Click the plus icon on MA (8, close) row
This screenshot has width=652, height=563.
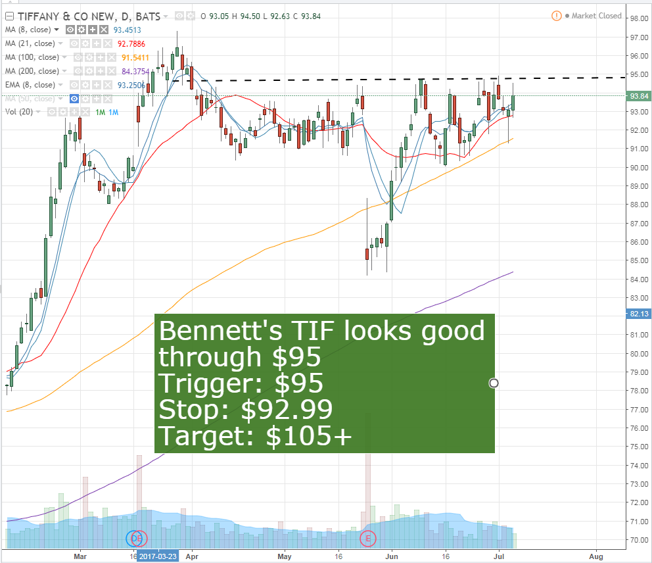point(93,30)
